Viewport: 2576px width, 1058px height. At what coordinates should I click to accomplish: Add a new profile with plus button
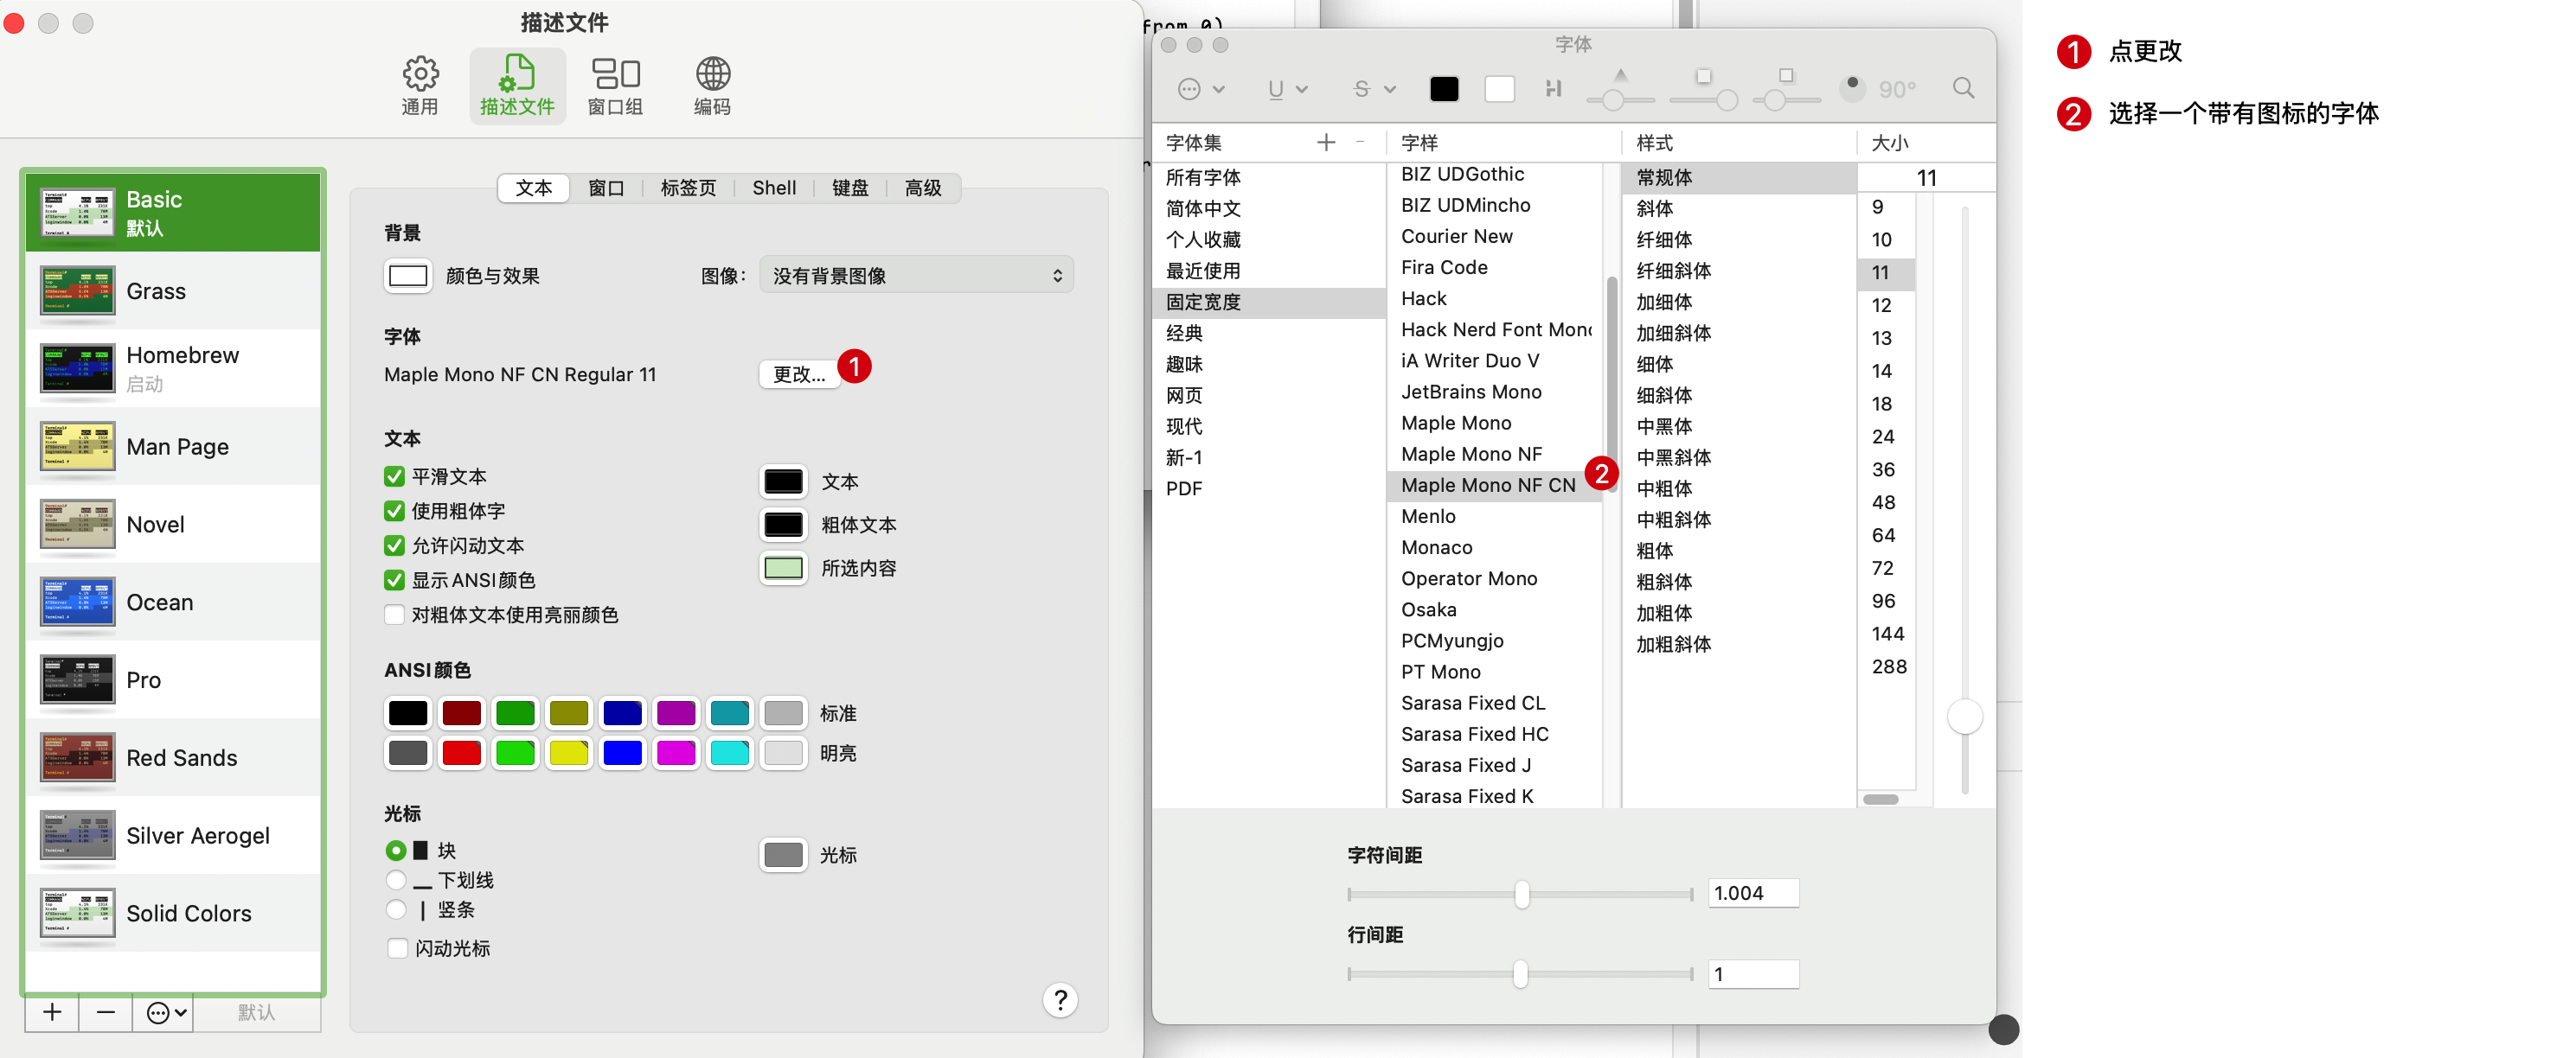click(x=52, y=1012)
